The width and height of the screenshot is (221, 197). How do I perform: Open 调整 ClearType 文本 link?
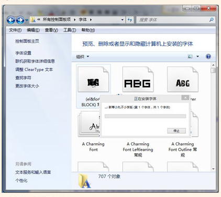coord(34,69)
